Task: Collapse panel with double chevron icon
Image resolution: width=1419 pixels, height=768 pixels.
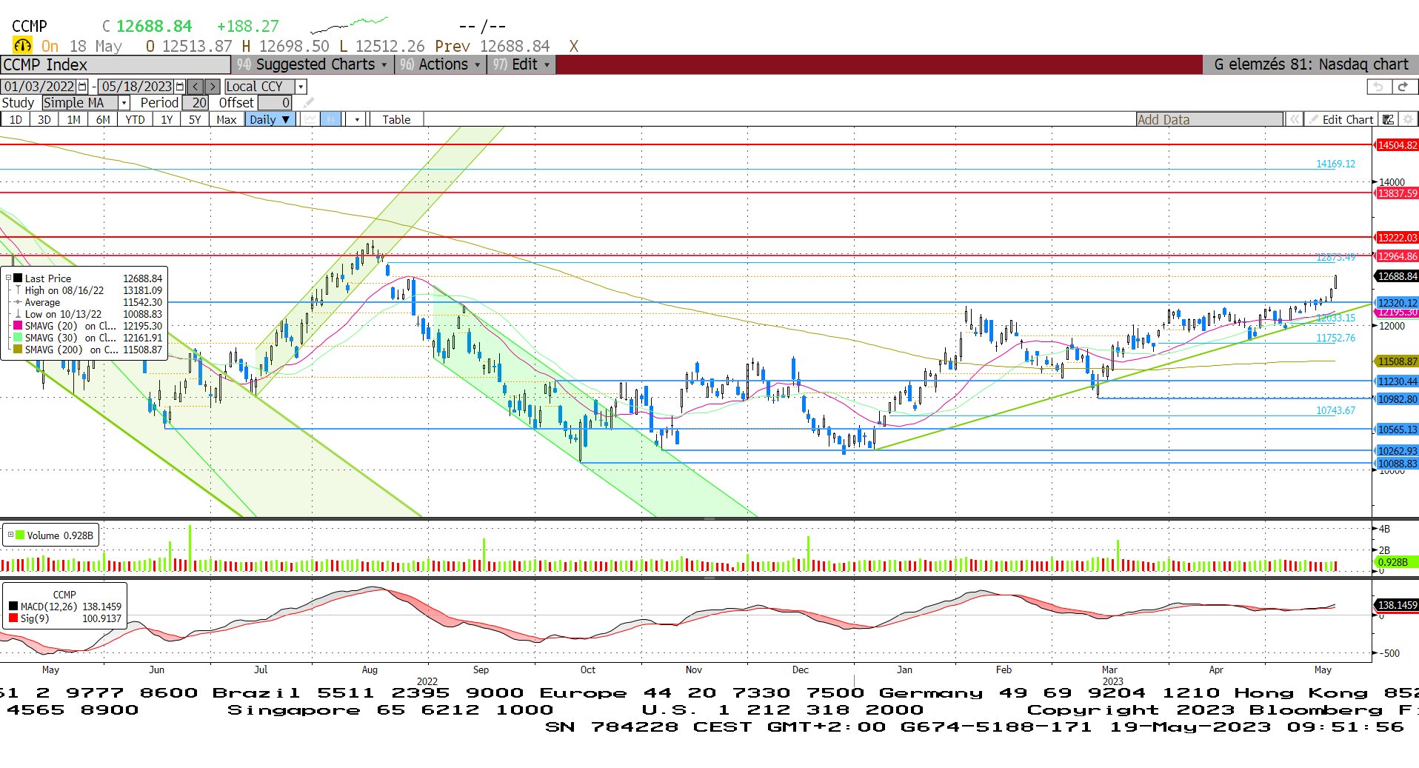Action: tap(1294, 119)
